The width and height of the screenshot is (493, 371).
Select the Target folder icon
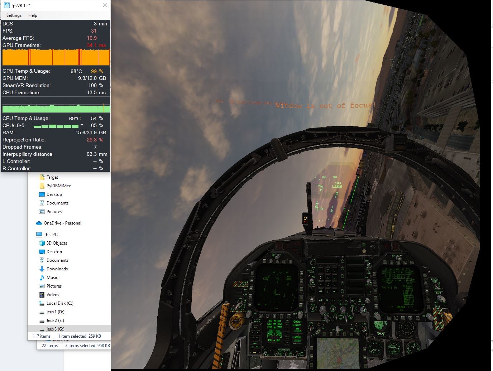(x=42, y=177)
